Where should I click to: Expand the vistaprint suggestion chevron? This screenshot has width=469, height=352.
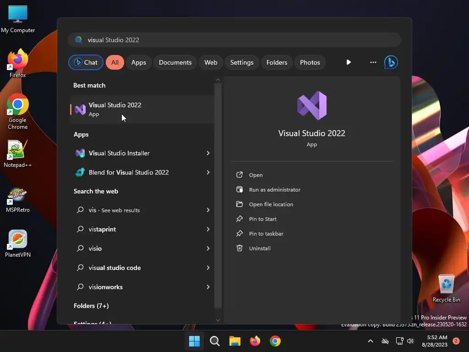pos(208,229)
